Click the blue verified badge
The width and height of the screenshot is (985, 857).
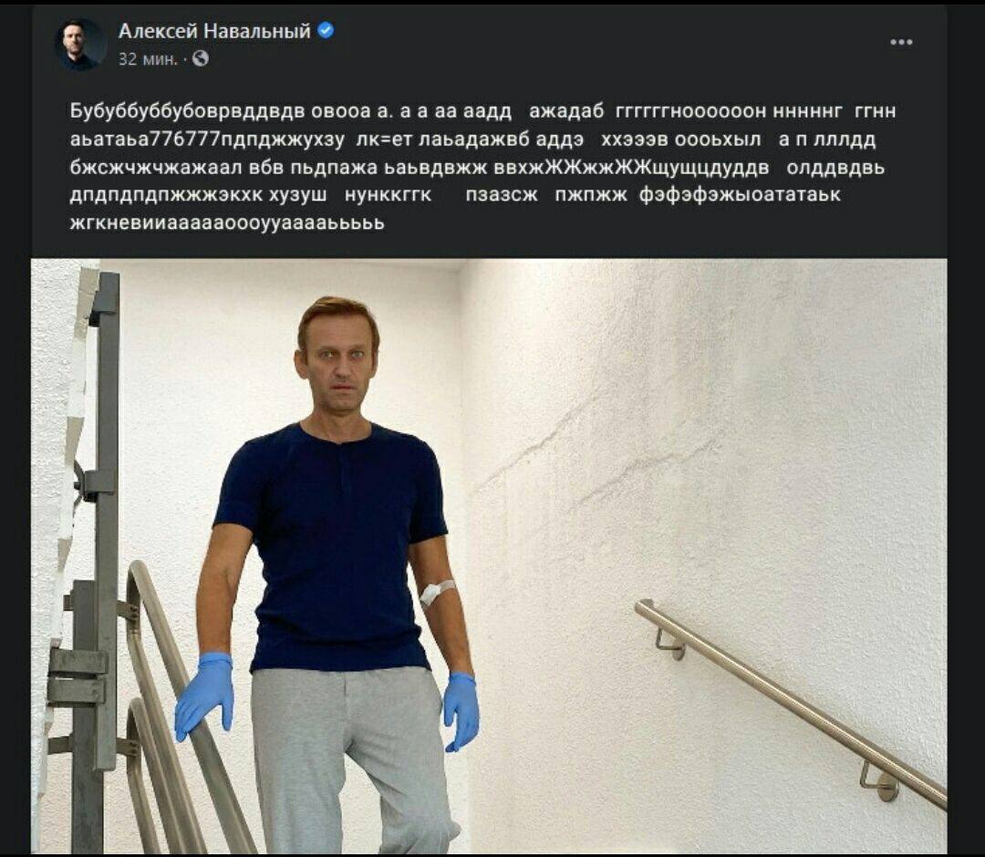click(326, 30)
